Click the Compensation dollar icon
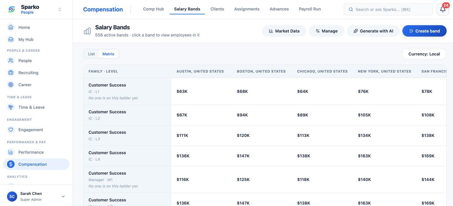Image resolution: width=453 pixels, height=206 pixels. 11,164
